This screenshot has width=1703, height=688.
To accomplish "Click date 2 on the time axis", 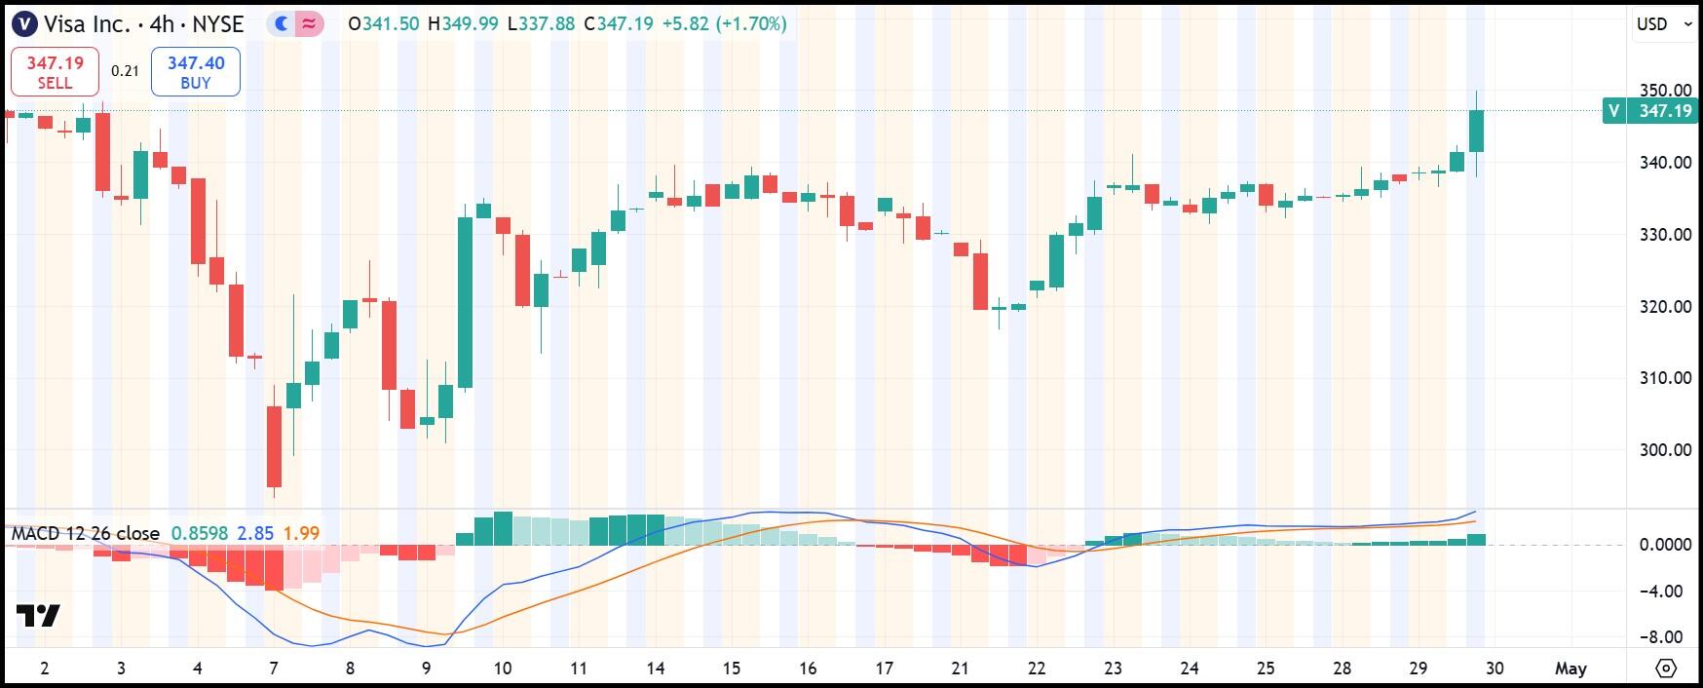I will point(45,669).
